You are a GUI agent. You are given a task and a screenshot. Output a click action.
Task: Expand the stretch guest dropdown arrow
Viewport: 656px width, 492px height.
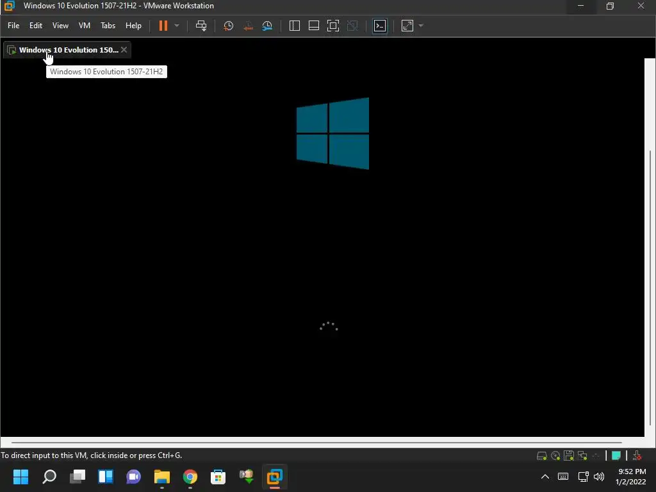click(x=422, y=26)
